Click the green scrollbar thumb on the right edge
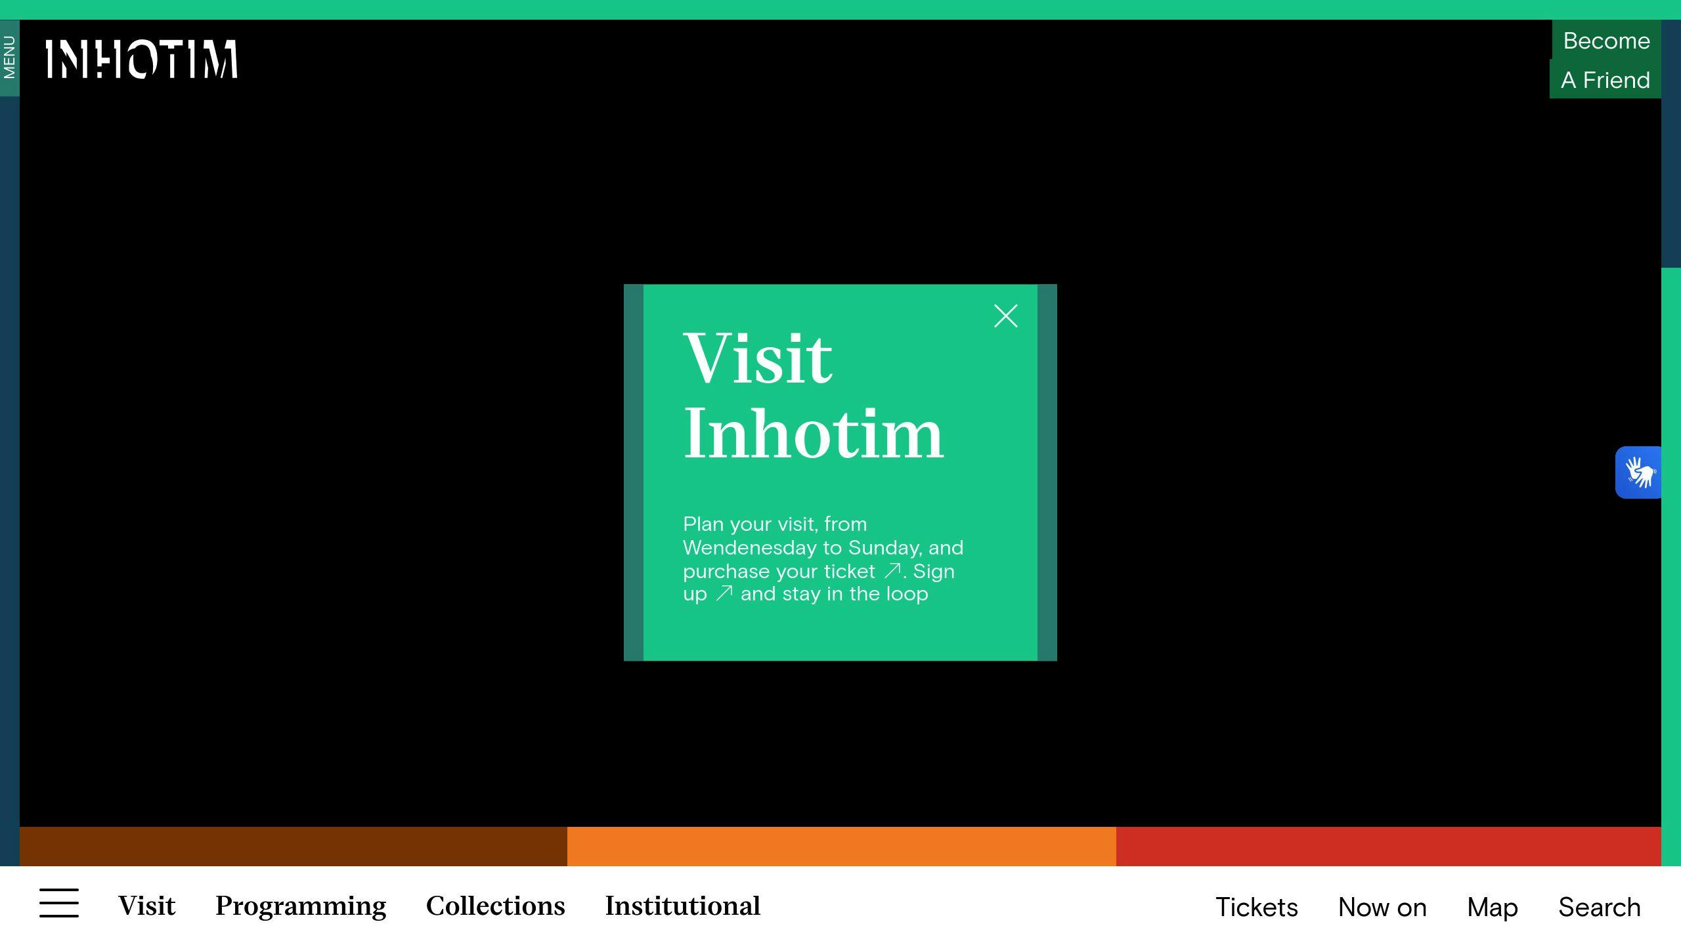This screenshot has height=945, width=1681. (x=1671, y=567)
